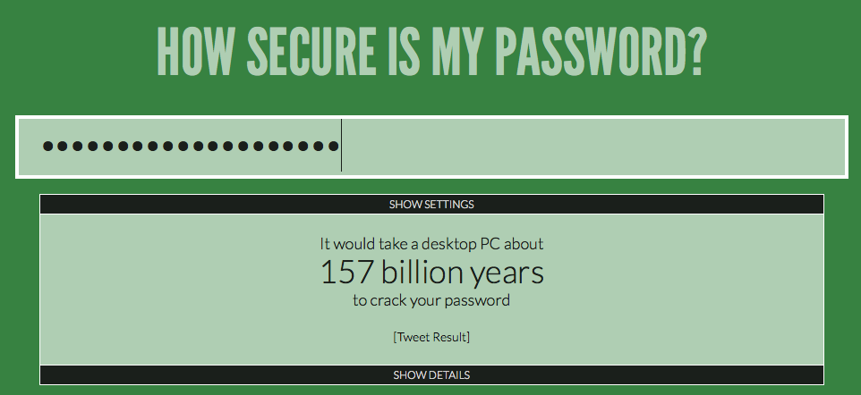The image size is (861, 395).
Task: Expand the SHOW DETAILS bar
Action: pos(430,374)
